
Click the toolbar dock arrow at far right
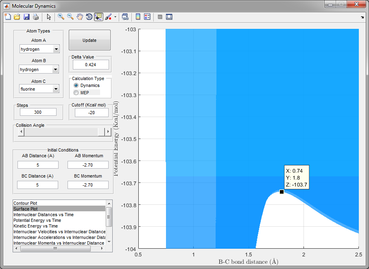(x=362, y=17)
